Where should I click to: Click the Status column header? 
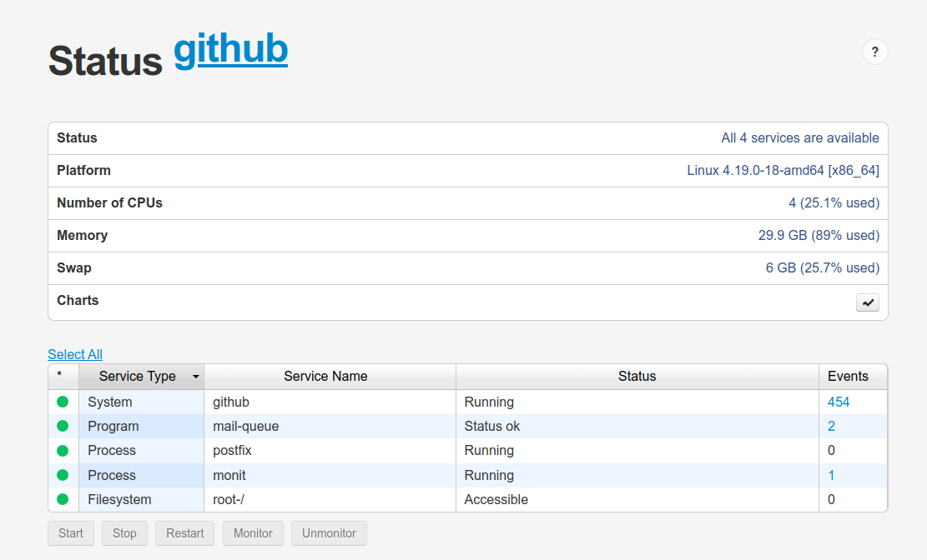[637, 377]
